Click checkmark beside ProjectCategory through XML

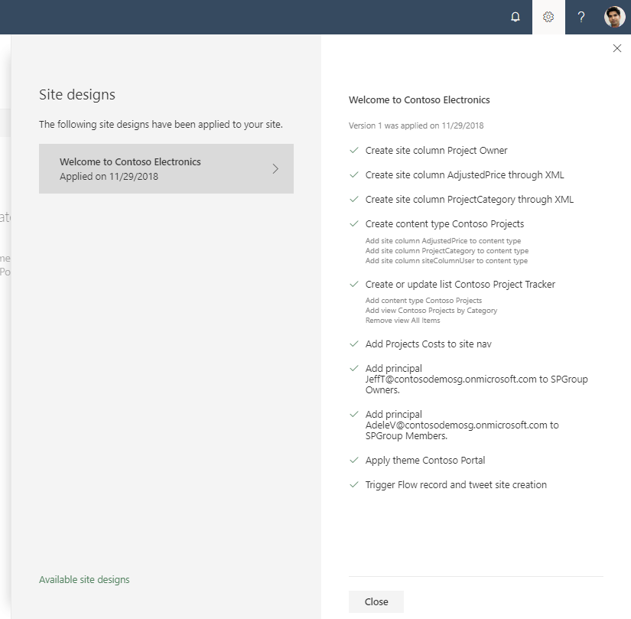(x=354, y=200)
